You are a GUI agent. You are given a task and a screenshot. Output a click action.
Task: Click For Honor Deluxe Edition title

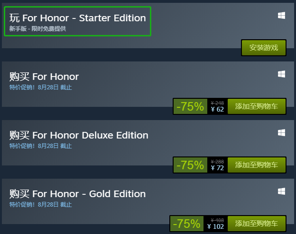pyautogui.click(x=79, y=135)
